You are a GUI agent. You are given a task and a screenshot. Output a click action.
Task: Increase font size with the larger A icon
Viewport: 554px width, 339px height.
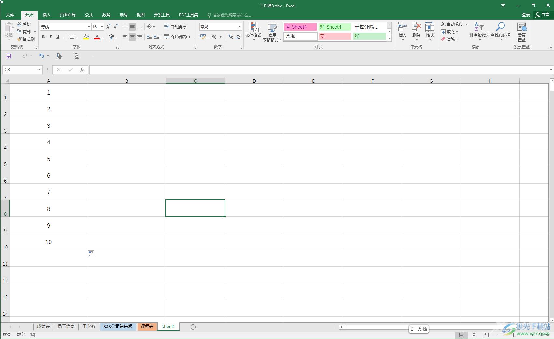(x=108, y=27)
